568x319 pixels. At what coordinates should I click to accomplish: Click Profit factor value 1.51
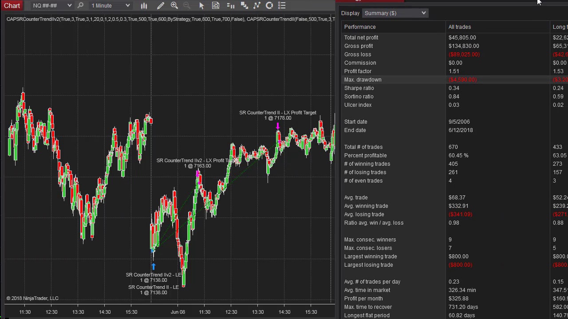tap(454, 71)
